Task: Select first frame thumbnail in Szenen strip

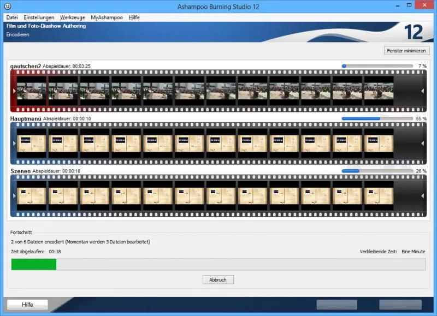Action: [x=32, y=196]
